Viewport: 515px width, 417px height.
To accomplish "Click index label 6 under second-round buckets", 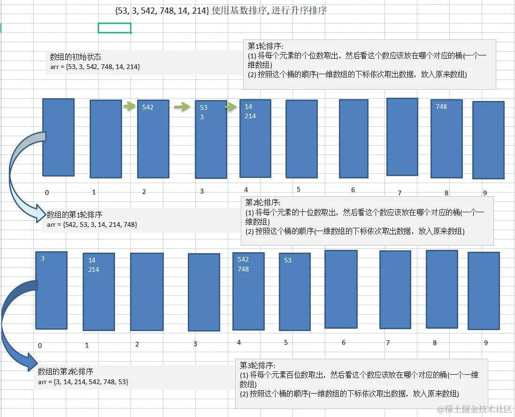I will point(344,342).
